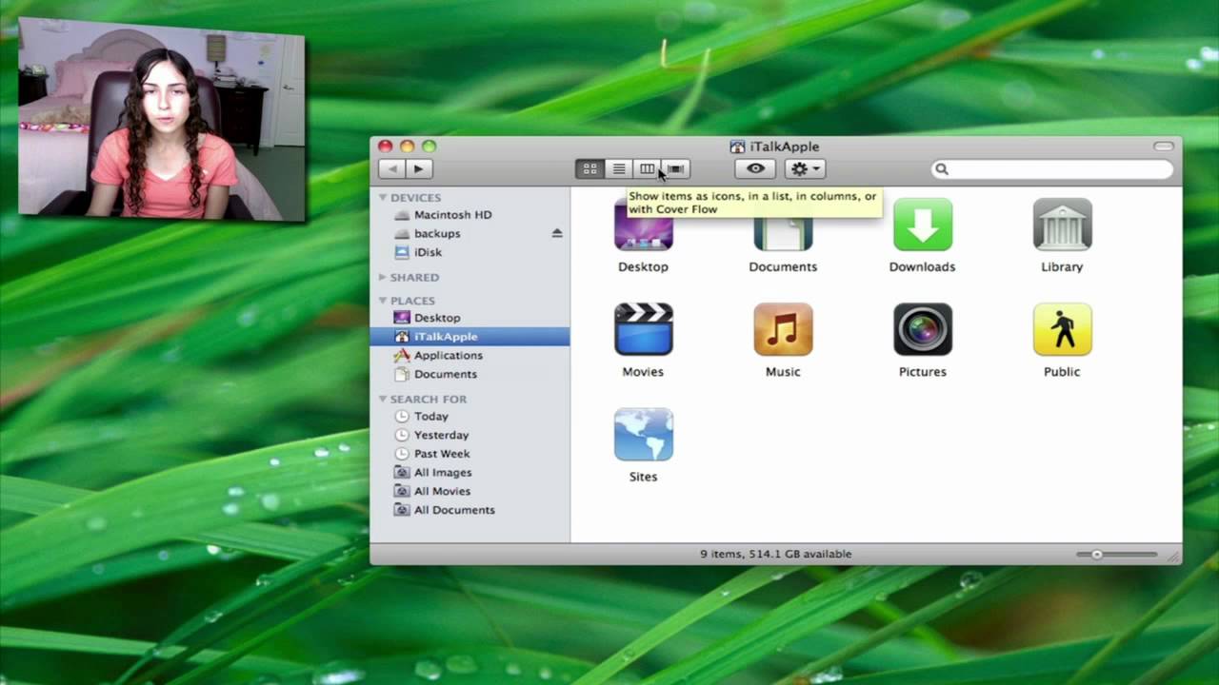Click the "9 items, 514.1 GB available" status
The image size is (1219, 685).
(x=775, y=554)
